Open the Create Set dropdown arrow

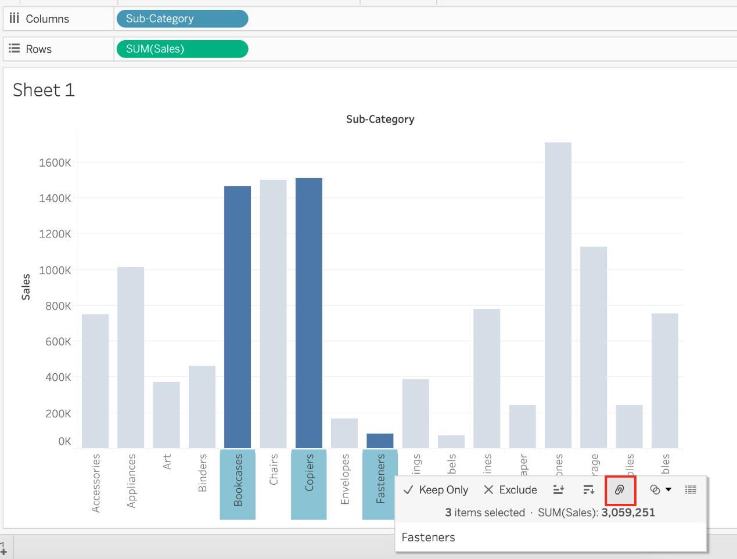tap(668, 490)
